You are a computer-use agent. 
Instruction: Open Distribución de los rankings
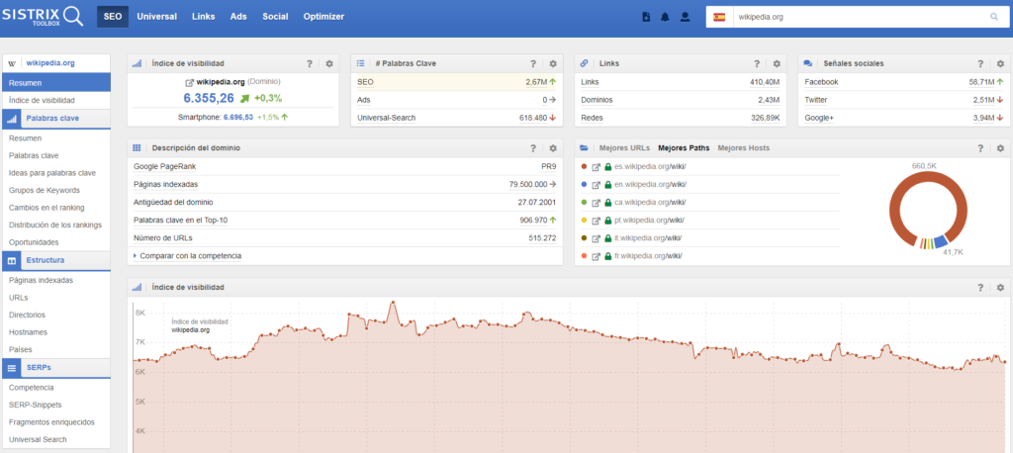(55, 225)
